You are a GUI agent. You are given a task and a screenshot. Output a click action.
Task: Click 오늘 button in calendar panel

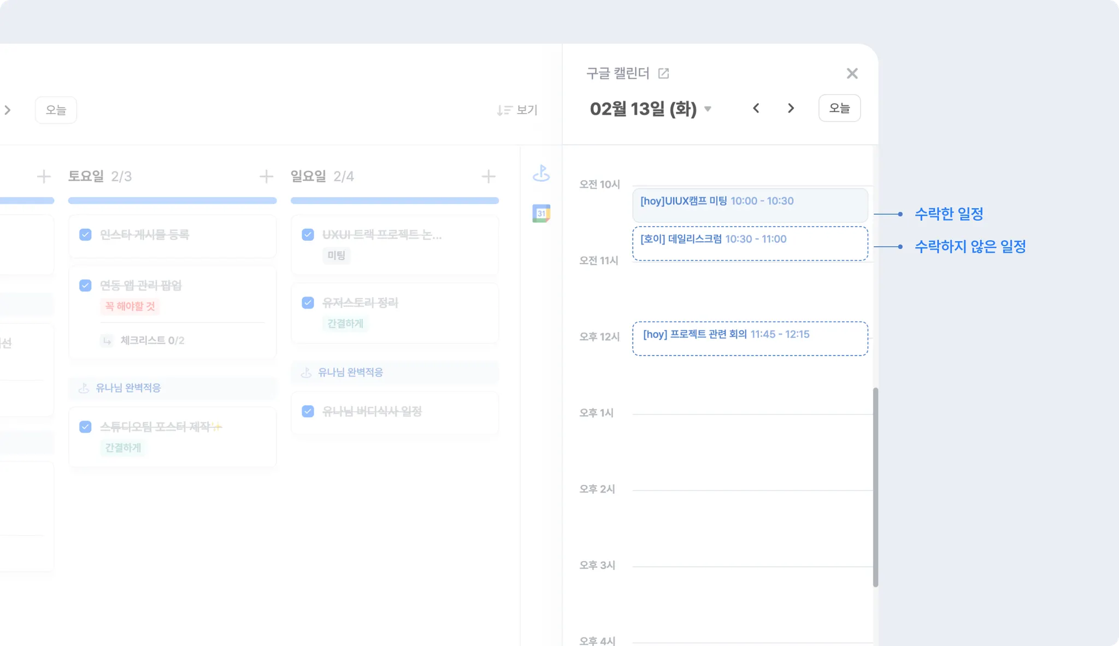click(x=839, y=108)
